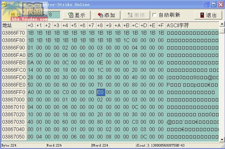Click the app icon in title bar

click(x=4, y=4)
